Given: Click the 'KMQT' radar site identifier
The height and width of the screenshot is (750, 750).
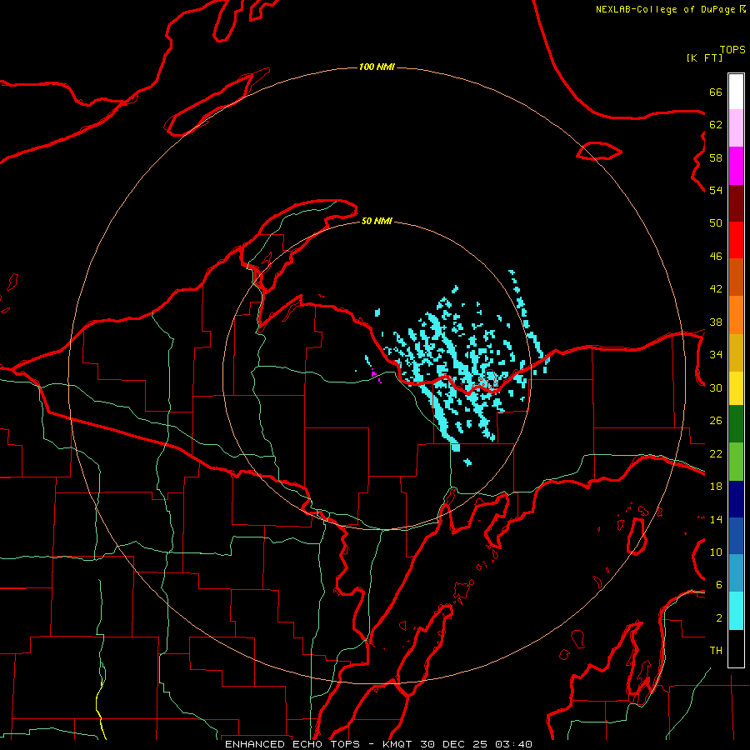Looking at the screenshot, I should [398, 744].
